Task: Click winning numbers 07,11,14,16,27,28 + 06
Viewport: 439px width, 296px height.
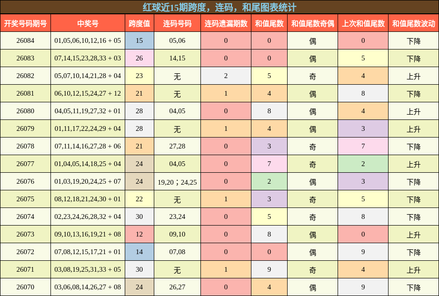Action: 88,146
